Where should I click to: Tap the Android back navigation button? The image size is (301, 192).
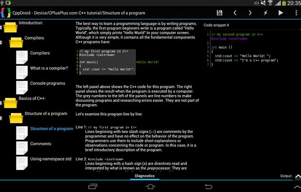coord(208,187)
